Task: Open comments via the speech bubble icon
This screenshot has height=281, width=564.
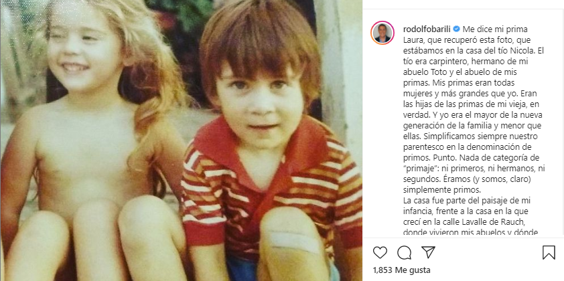Action: click(405, 253)
